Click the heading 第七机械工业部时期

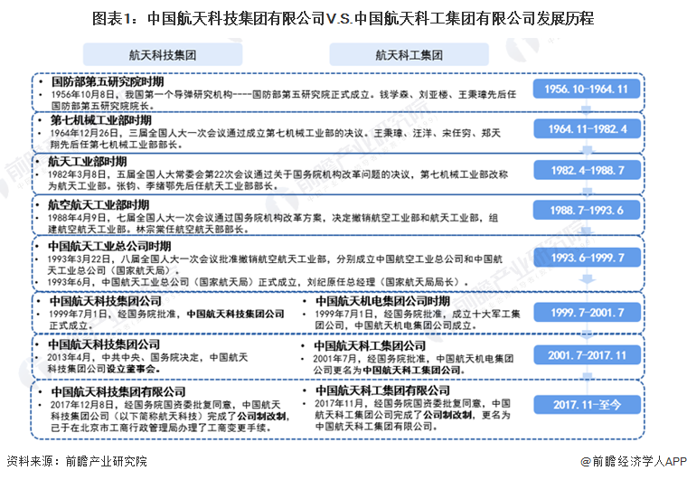pyautogui.click(x=100, y=120)
